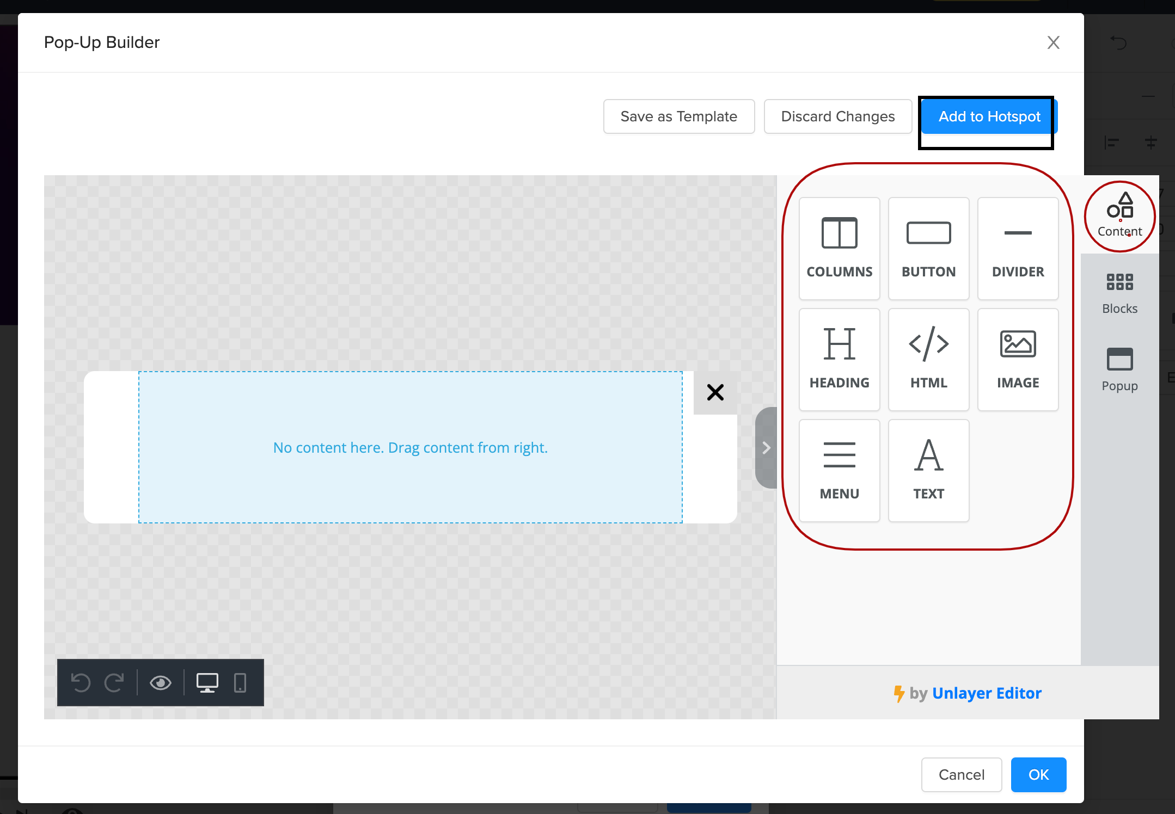Toggle preview with the eye icon
The width and height of the screenshot is (1175, 814).
[x=161, y=682]
